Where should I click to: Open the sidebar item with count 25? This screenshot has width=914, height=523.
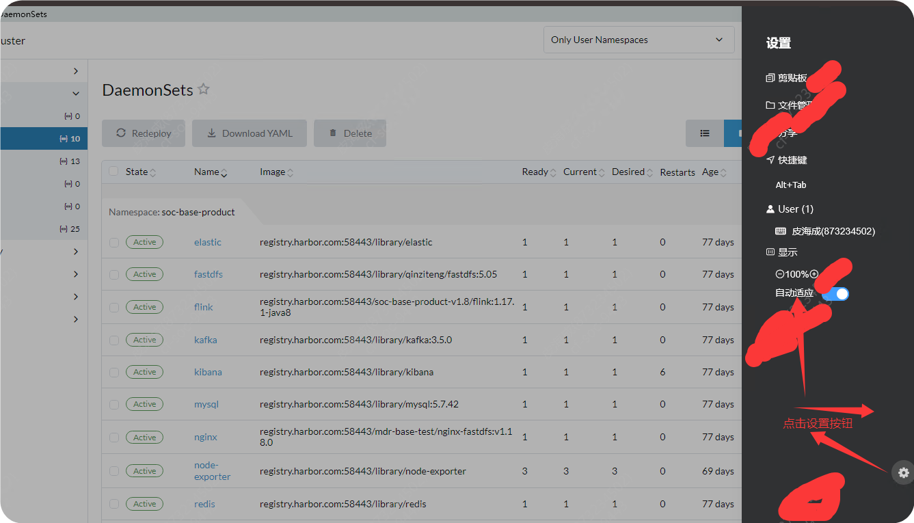[44, 229]
